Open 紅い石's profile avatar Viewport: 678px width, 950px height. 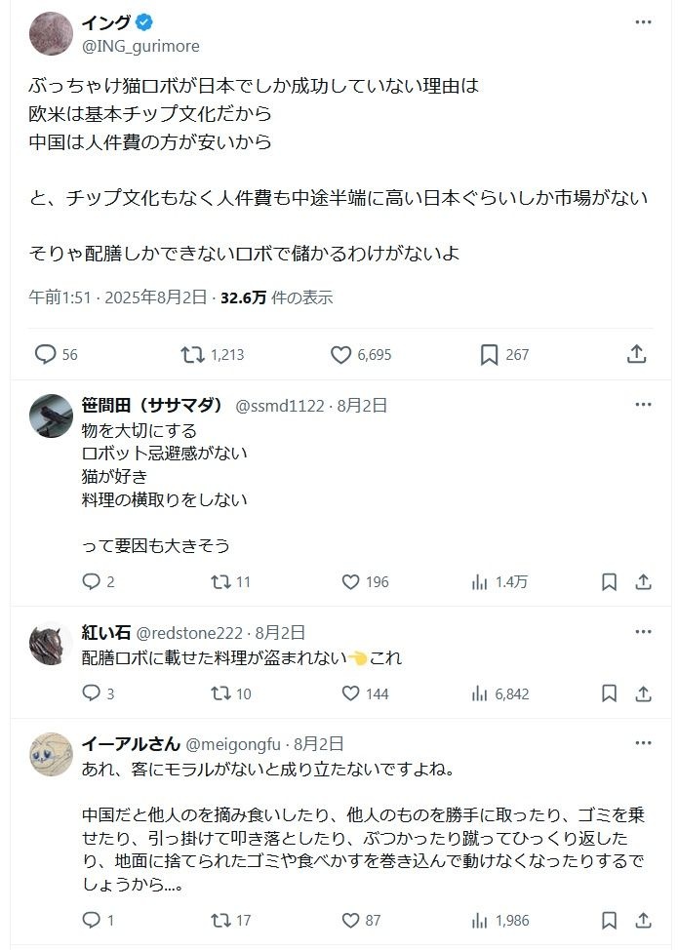(x=51, y=644)
